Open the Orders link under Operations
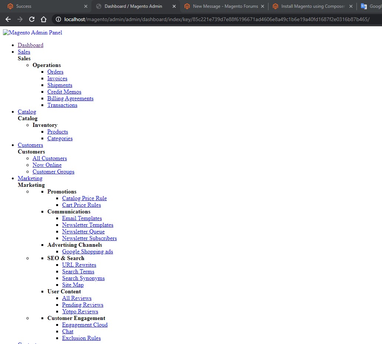 (x=55, y=72)
